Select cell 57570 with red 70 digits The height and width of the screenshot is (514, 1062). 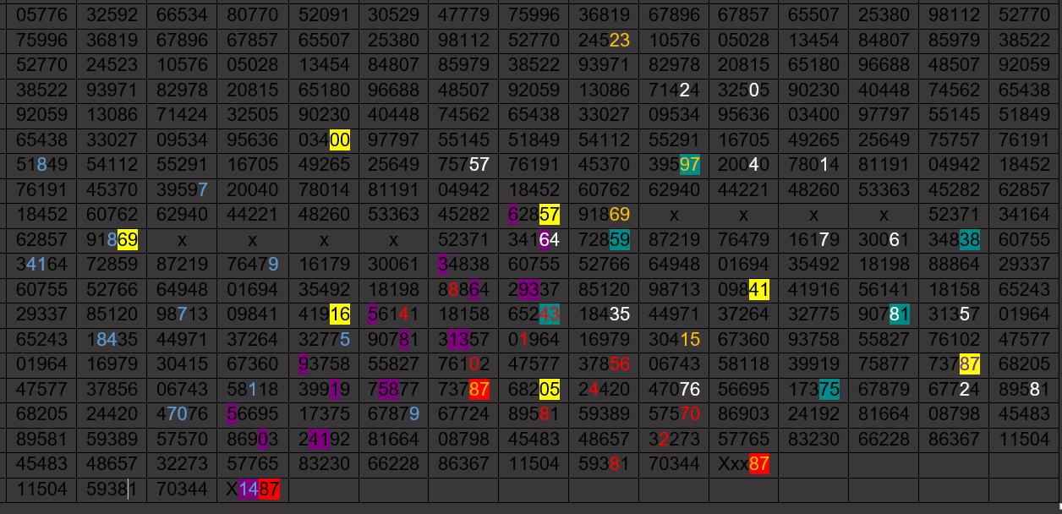(673, 415)
